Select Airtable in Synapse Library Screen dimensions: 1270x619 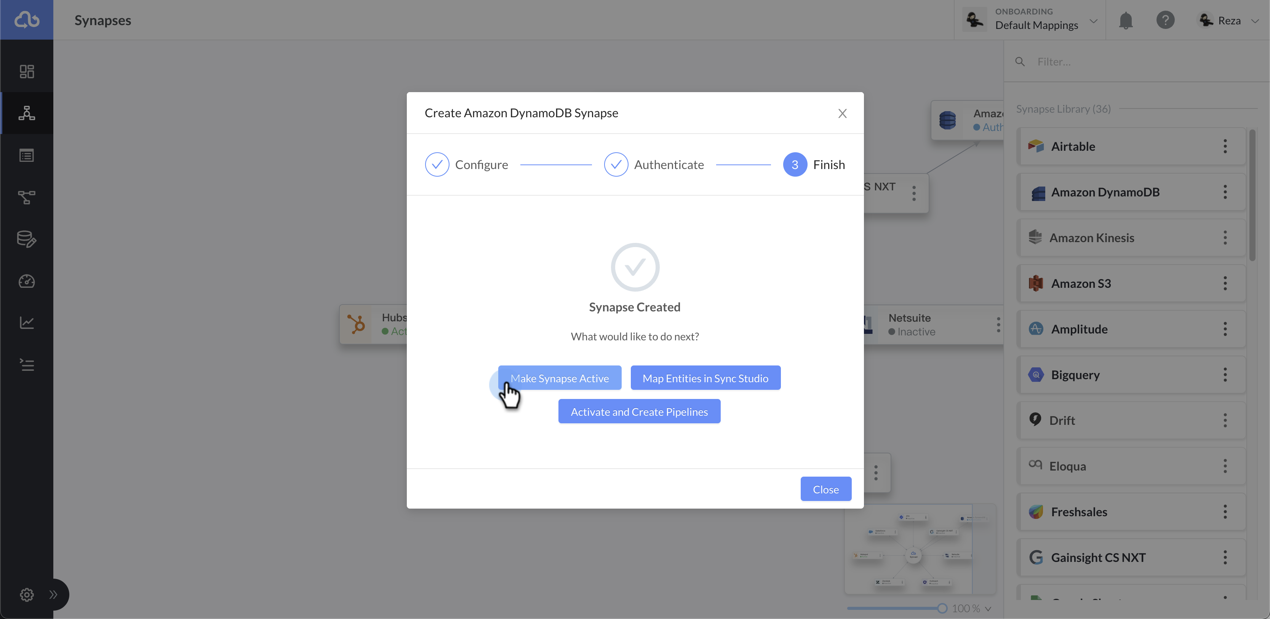pyautogui.click(x=1131, y=146)
